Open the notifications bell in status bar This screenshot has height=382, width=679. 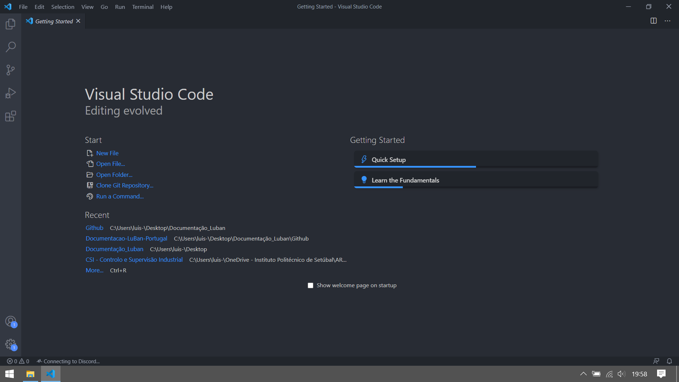click(669, 361)
